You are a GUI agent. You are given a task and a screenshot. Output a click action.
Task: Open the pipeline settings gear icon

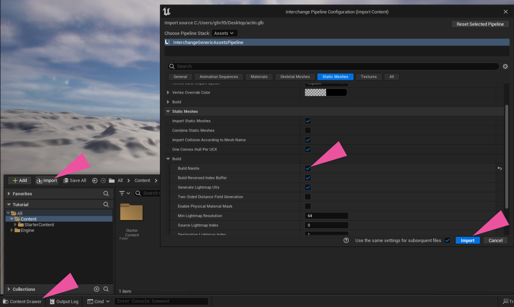coord(505,66)
